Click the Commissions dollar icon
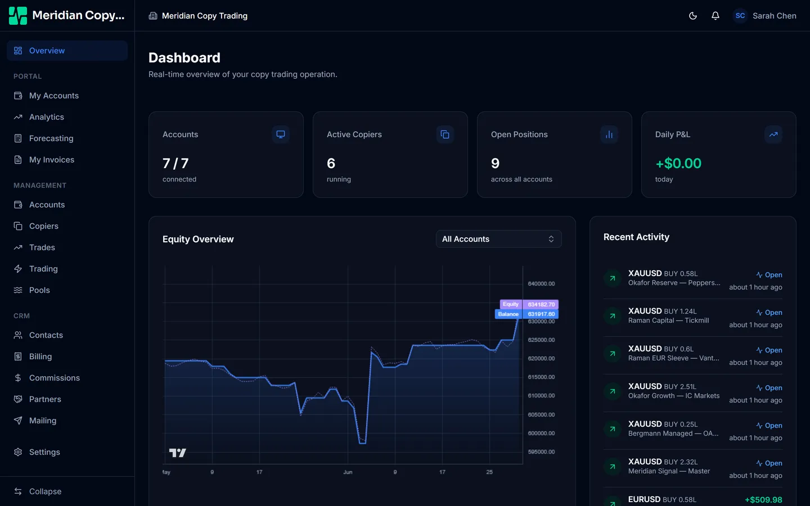The image size is (810, 506). point(18,378)
